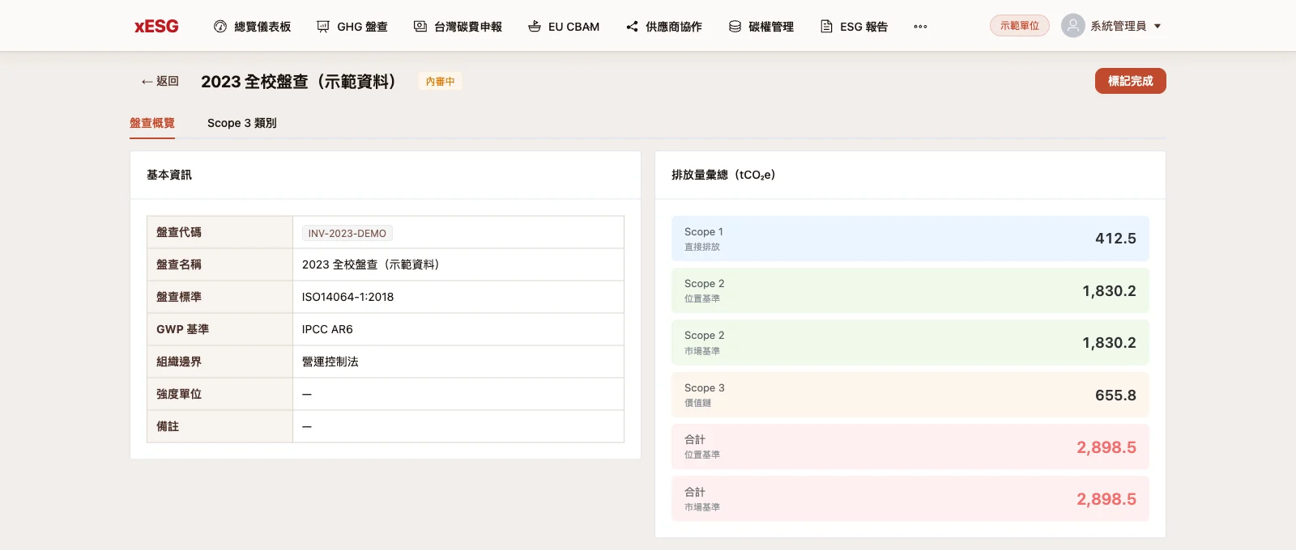
Task: Select the 盤查概覽 tab
Action: (152, 123)
